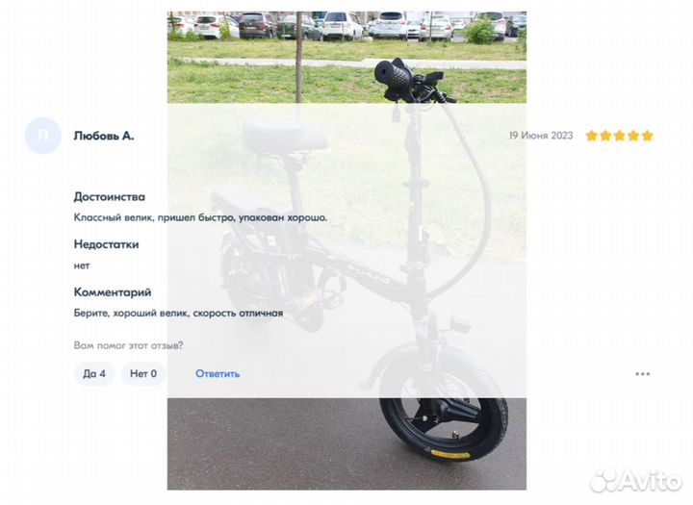
Task: Click the Ответить reply link
Action: [x=218, y=374]
